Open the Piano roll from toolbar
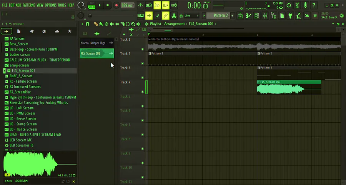Viewport: 346px width, 185px height. click(x=248, y=16)
